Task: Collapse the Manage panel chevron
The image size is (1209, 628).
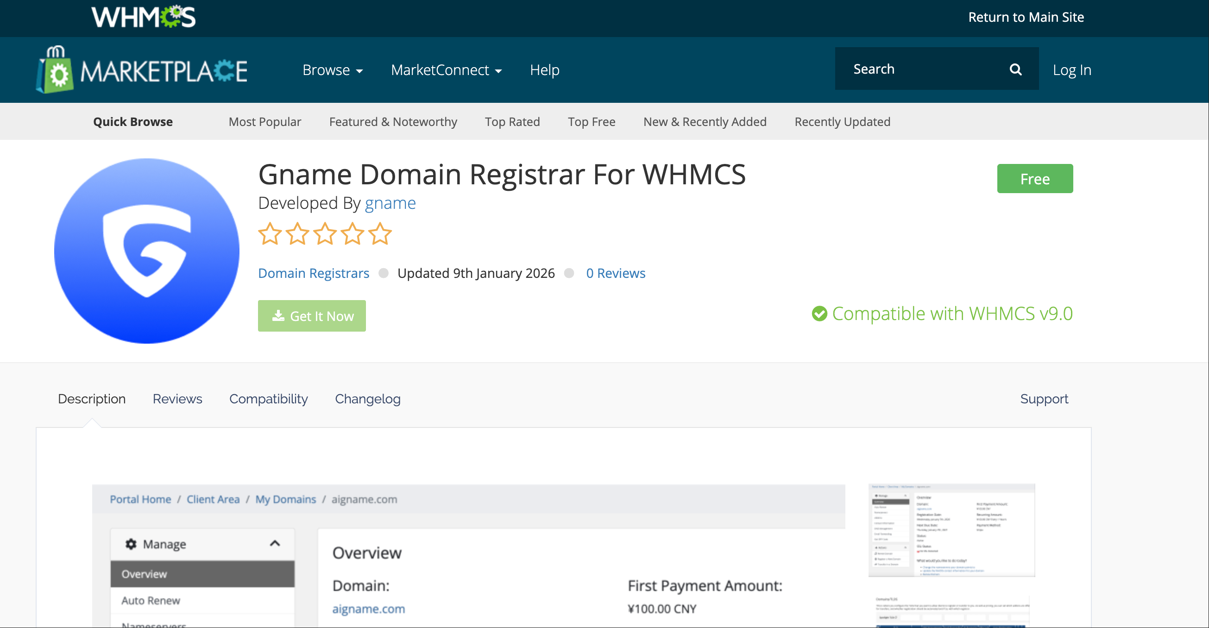Action: tap(275, 544)
